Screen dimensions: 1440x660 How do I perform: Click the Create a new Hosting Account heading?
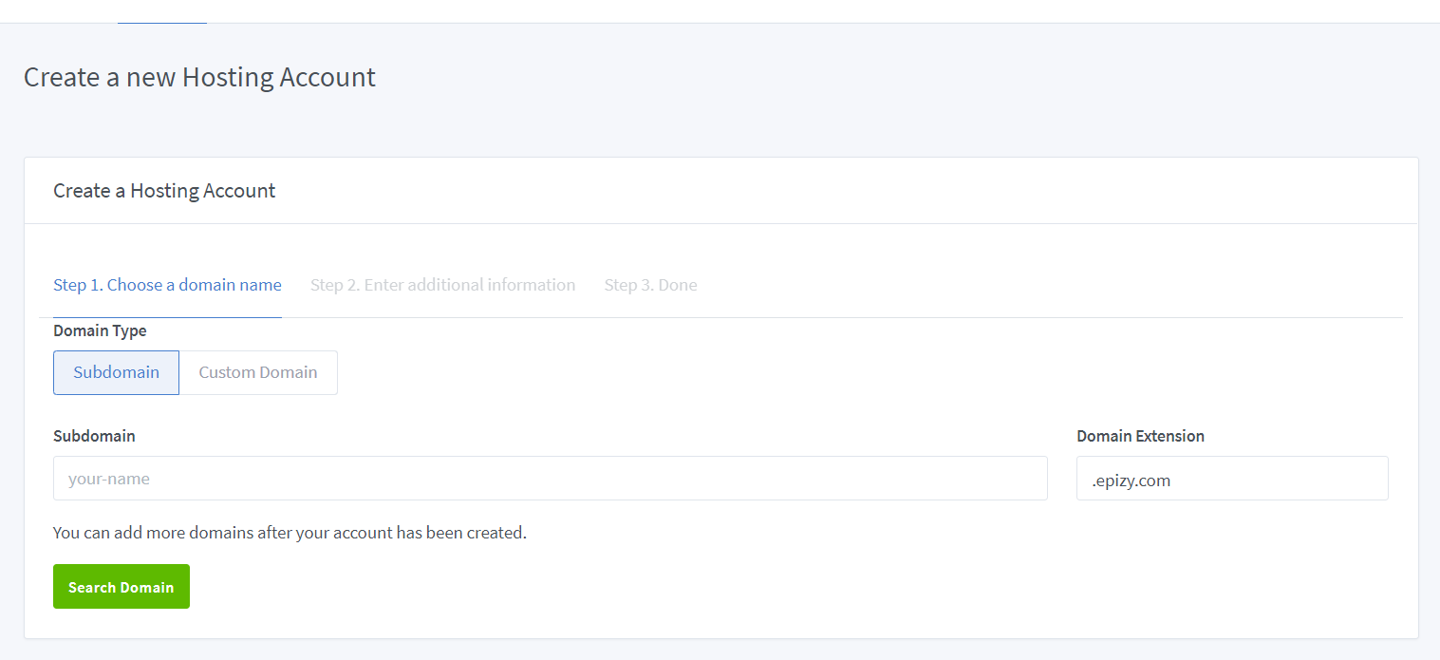pyautogui.click(x=199, y=77)
